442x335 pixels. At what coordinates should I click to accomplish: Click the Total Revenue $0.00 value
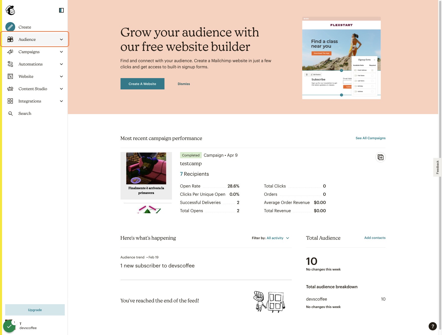(320, 211)
